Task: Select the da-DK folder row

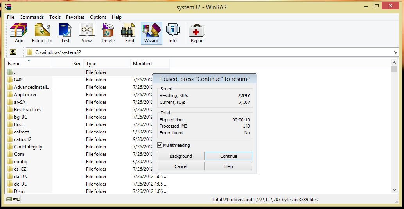Action: pos(87,177)
